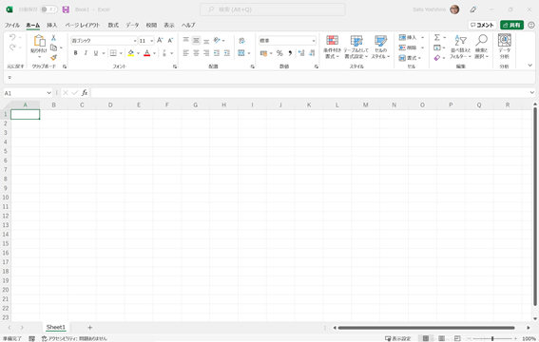Image resolution: width=539 pixels, height=342 pixels.
Task: Click the Increase Decimal icon
Action: [x=301, y=53]
